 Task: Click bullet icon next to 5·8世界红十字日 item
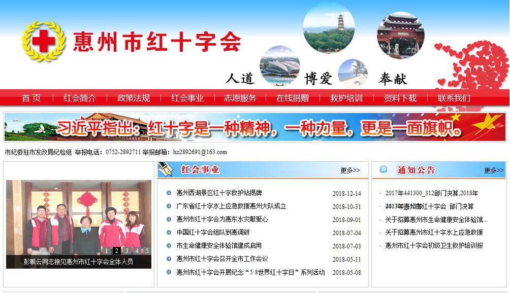(169, 272)
